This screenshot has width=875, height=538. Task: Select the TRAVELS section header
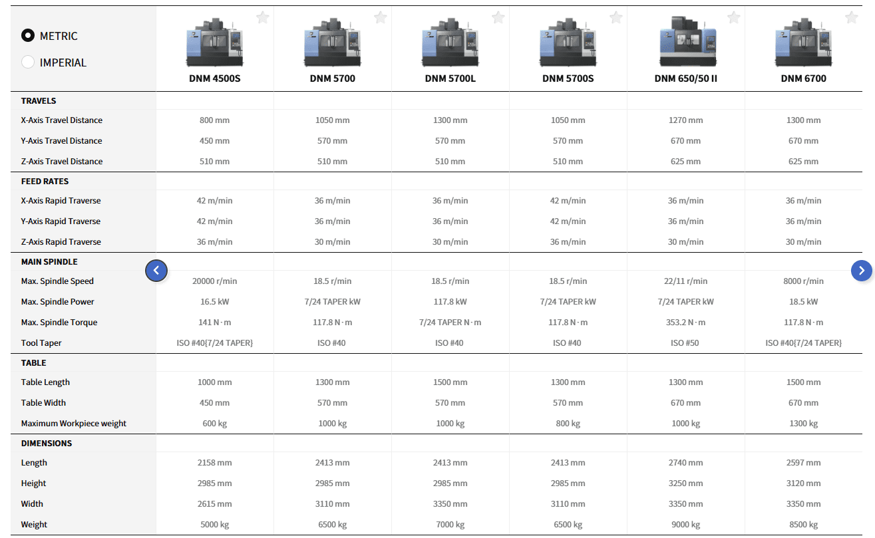point(39,101)
